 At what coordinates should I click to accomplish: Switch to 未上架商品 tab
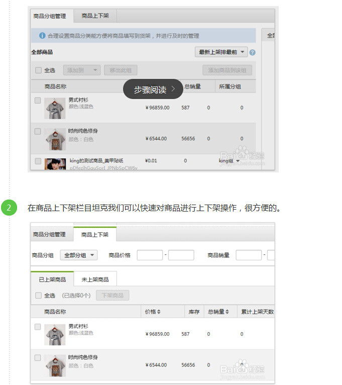click(x=95, y=279)
